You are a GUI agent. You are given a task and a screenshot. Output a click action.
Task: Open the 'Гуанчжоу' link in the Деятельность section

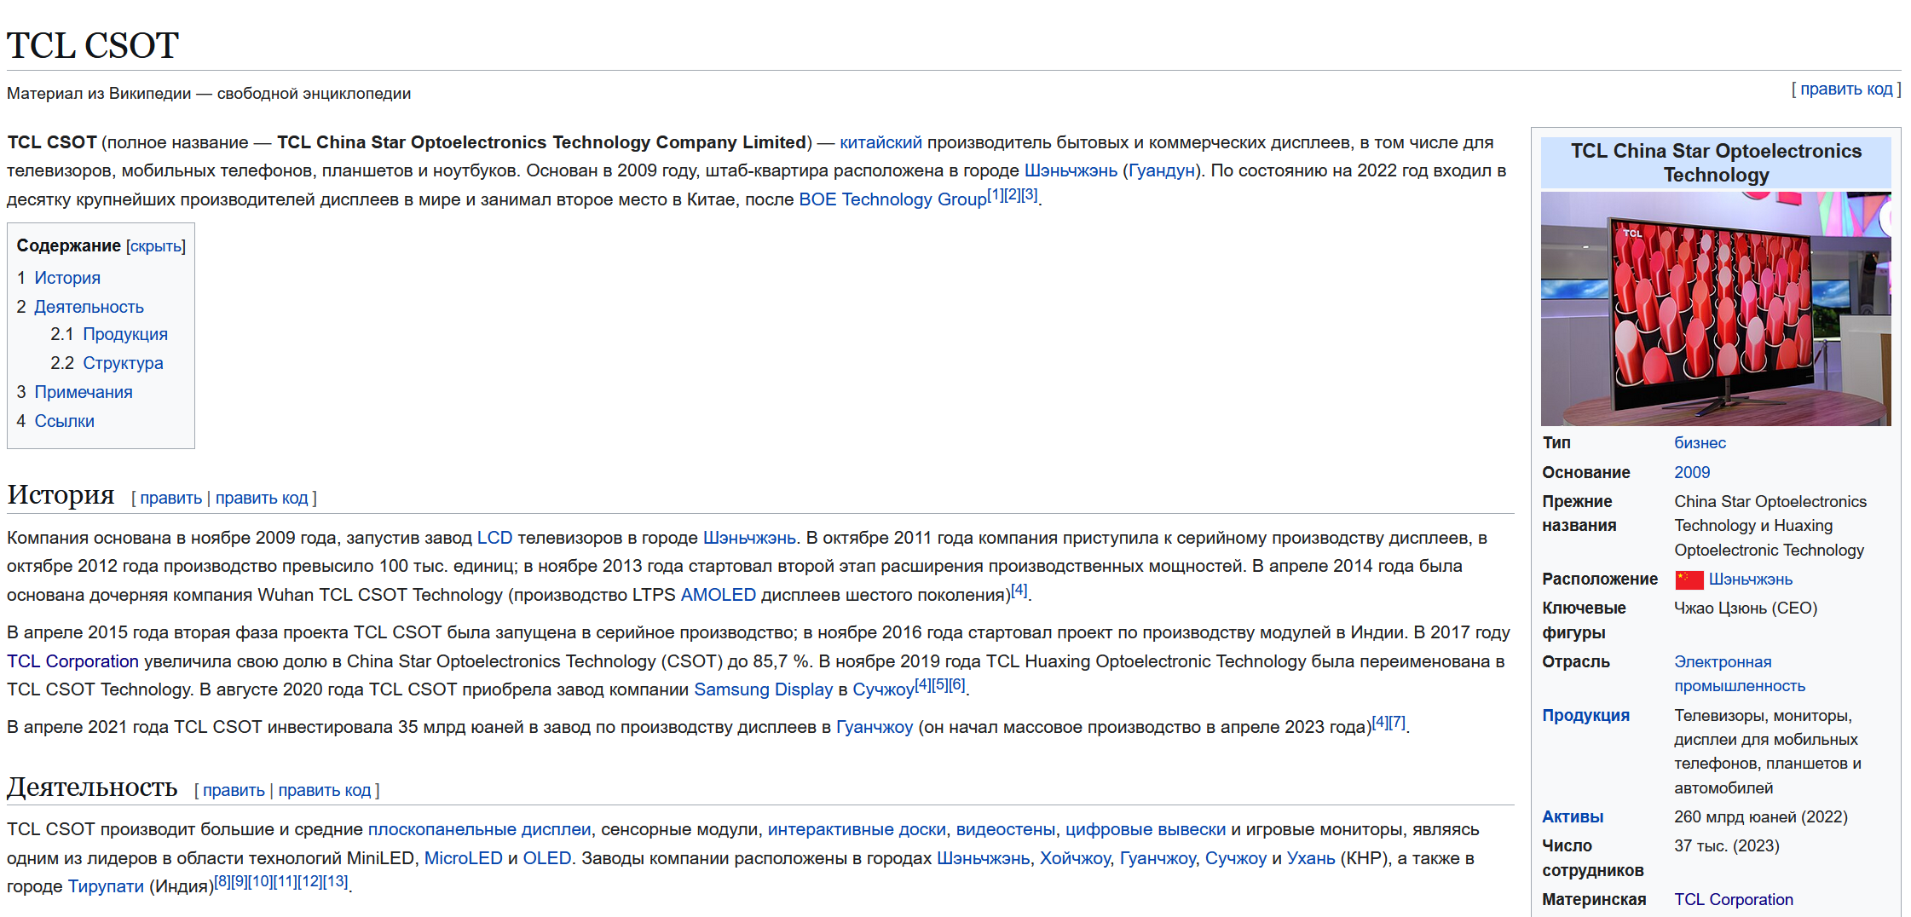tap(1158, 858)
